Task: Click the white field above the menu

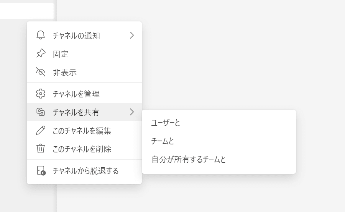Action: tap(26, 11)
